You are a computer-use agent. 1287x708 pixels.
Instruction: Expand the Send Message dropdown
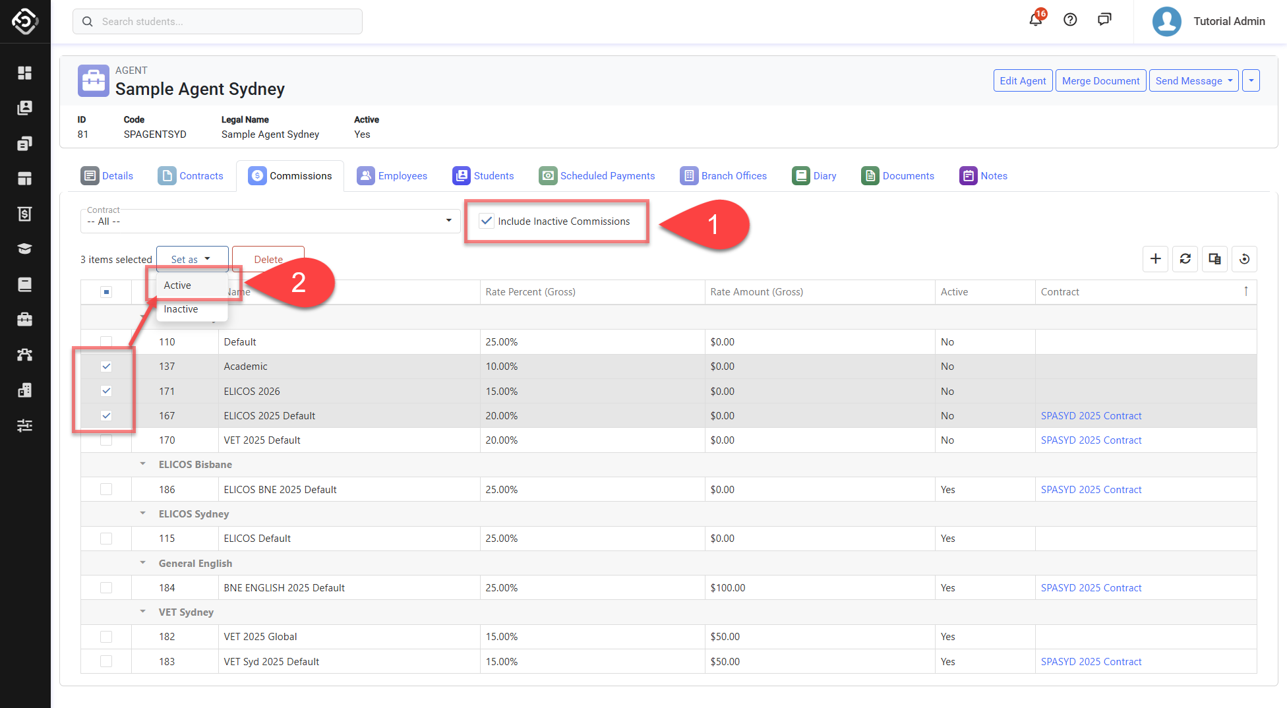pos(1193,80)
